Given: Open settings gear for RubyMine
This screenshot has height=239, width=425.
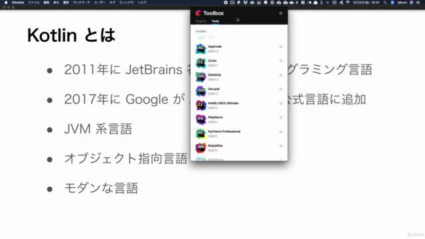Looking at the screenshot, I should 281,145.
